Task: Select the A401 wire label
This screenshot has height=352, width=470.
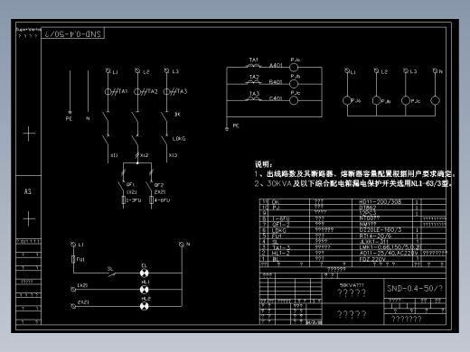Action: tap(276, 65)
